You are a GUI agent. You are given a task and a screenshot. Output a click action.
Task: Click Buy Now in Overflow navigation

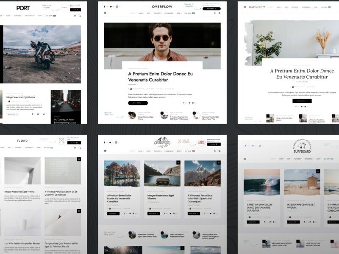point(189,13)
